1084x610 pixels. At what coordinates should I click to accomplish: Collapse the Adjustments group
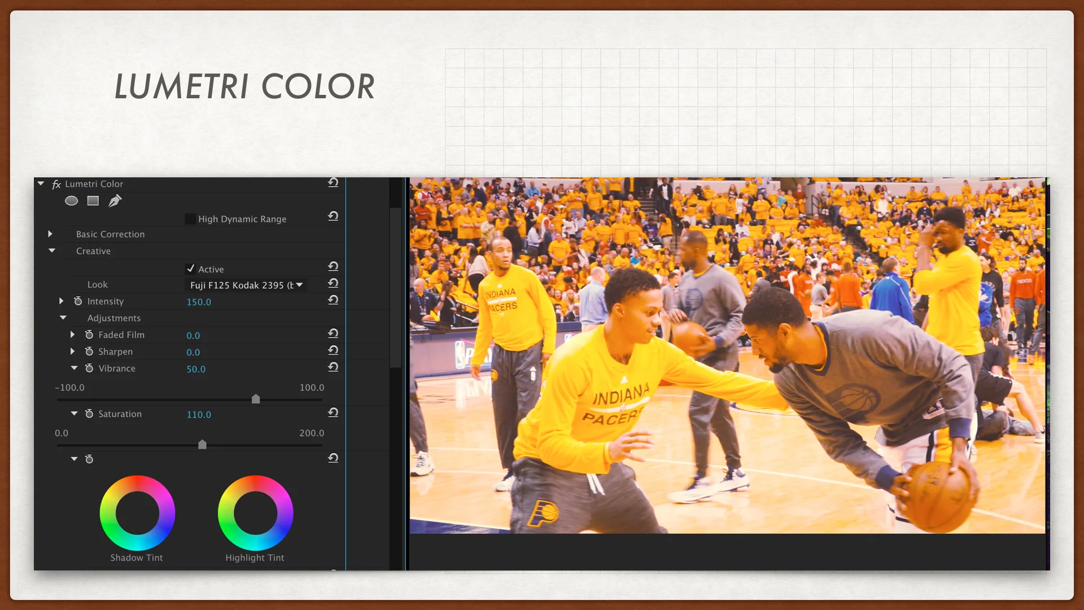pyautogui.click(x=63, y=317)
